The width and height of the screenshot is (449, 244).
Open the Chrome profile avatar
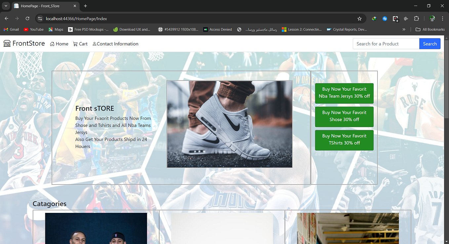pos(432,19)
